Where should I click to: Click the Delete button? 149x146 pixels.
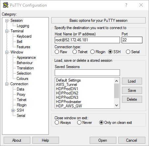(132, 99)
